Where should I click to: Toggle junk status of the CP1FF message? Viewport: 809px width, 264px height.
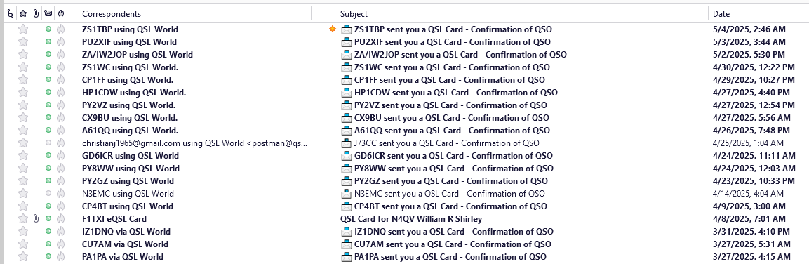coord(60,80)
